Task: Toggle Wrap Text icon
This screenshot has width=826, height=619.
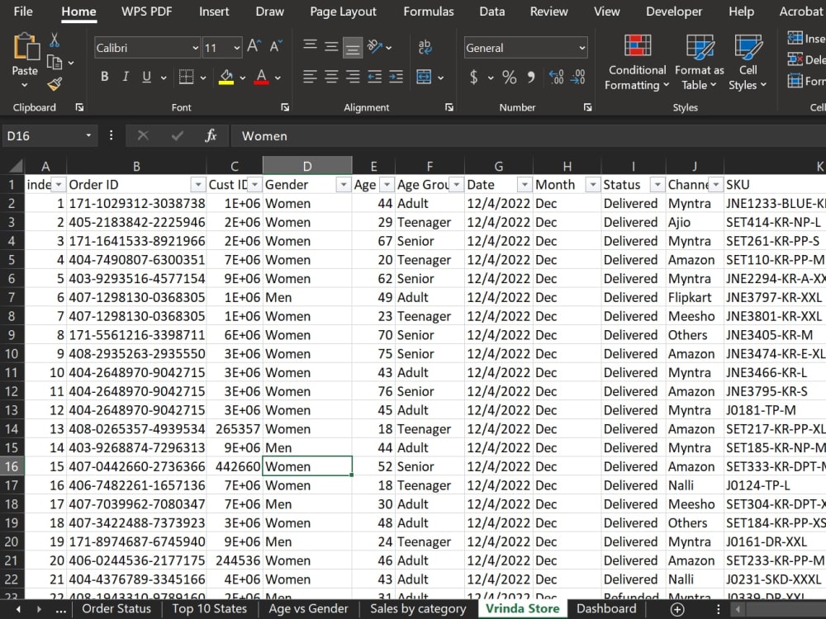Action: click(425, 47)
